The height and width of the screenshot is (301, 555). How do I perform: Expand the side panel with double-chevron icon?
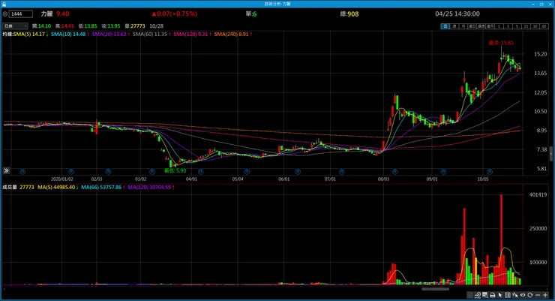pos(6,170)
